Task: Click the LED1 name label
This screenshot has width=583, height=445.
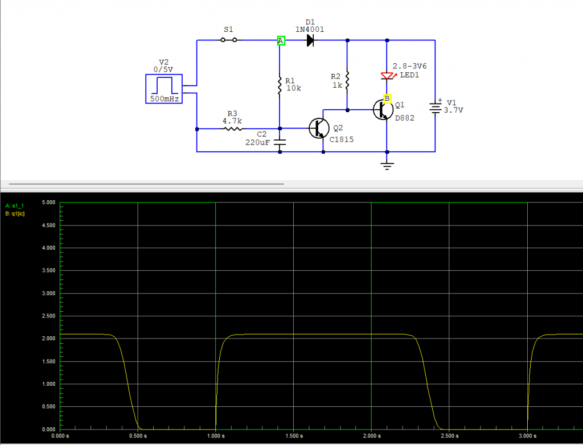Action: coord(409,75)
